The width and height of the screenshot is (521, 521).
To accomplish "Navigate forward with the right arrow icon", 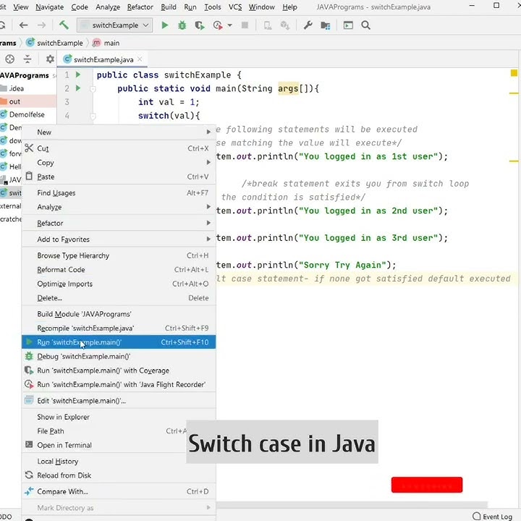I will tap(41, 25).
